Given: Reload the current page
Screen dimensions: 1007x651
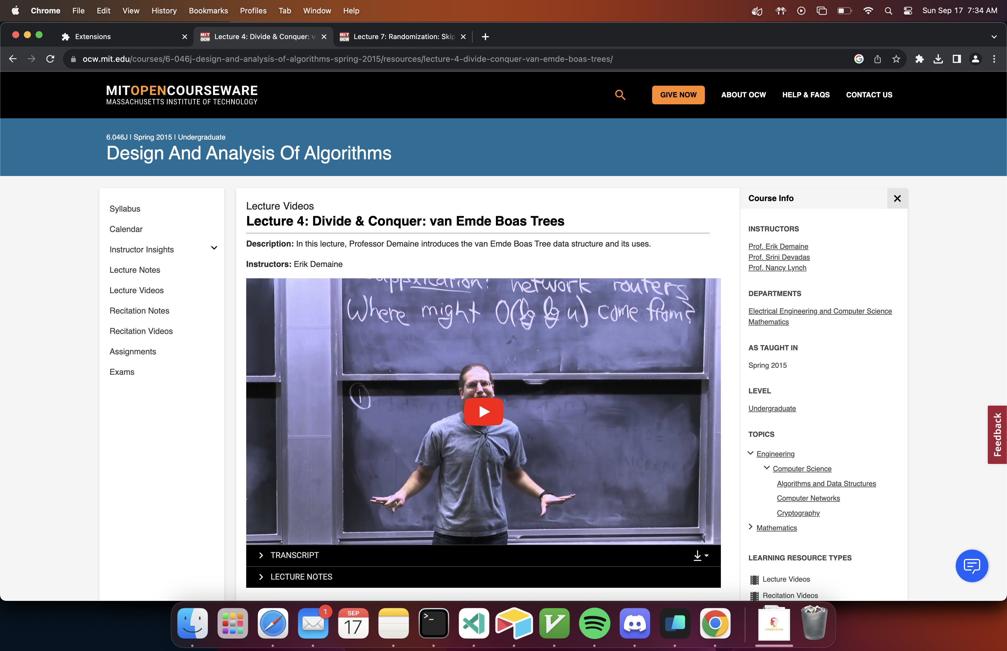Looking at the screenshot, I should click(50, 59).
